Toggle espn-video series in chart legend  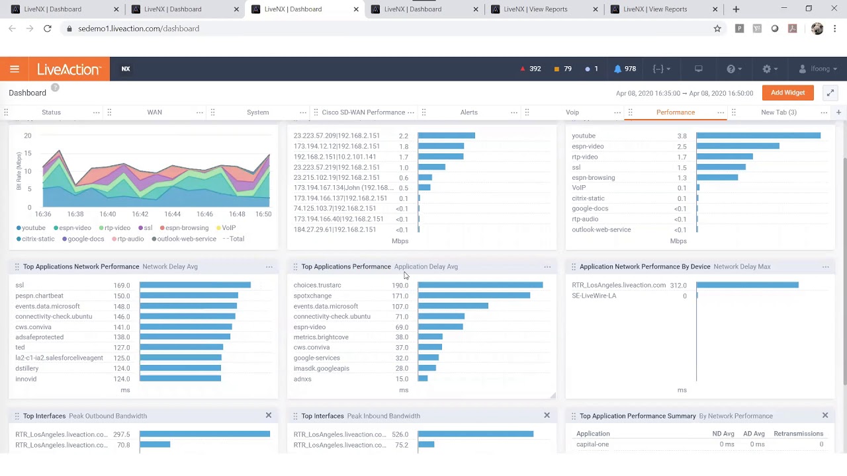[71, 228]
